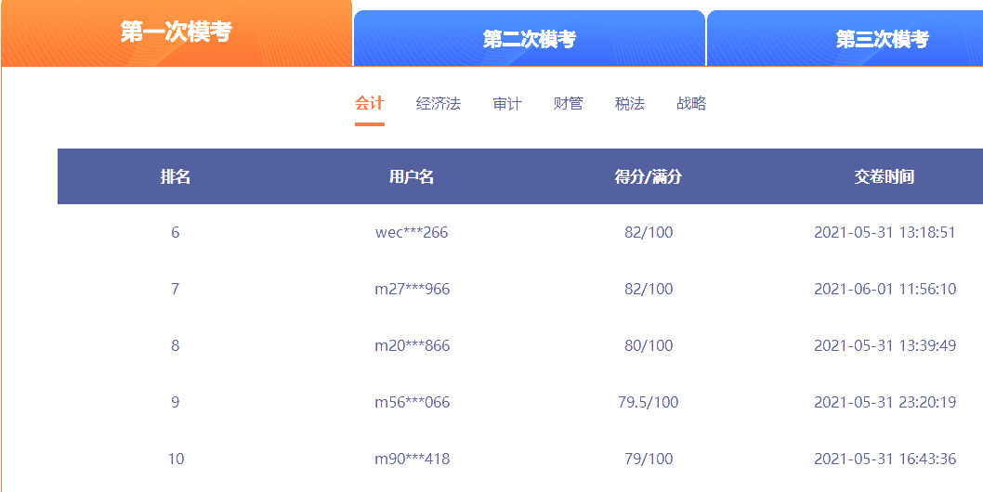Viewport: 983px width, 492px height.
Task: Select the 税法 subject tab
Action: click(x=630, y=103)
